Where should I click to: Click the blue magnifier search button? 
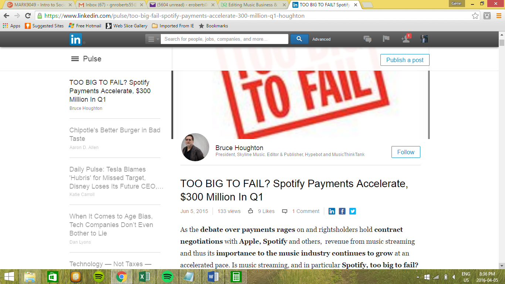click(299, 39)
